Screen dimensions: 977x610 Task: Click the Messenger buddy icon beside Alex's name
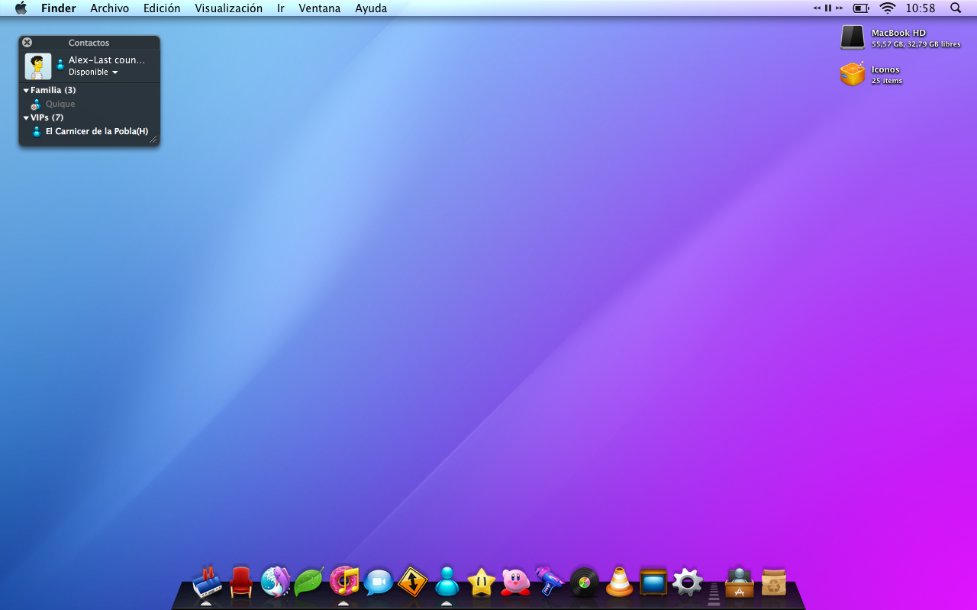pos(60,65)
